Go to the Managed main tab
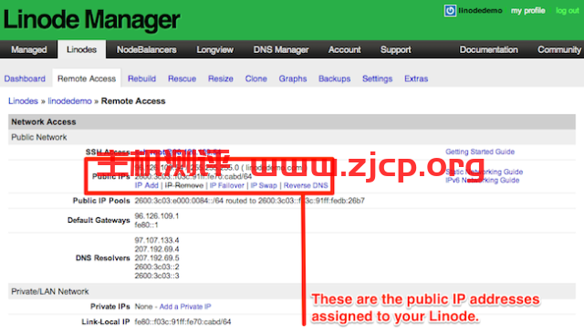The height and width of the screenshot is (334, 584). point(28,49)
